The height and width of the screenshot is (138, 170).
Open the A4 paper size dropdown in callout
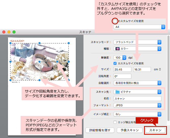click(x=139, y=27)
